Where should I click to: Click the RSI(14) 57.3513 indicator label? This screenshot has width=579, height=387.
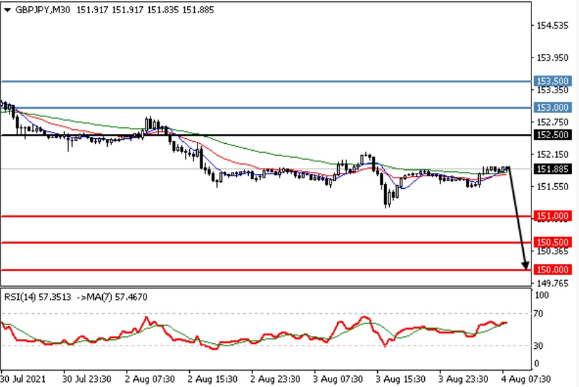[x=38, y=297]
